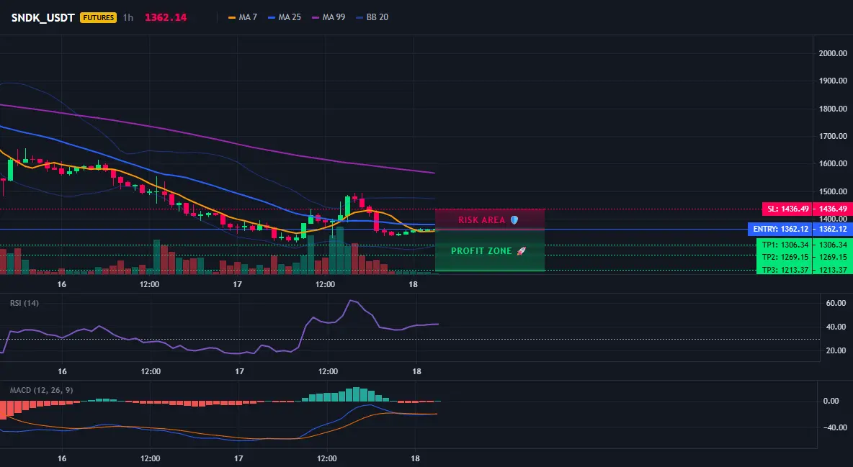853x467 pixels.
Task: Click the 2000.00 price axis label
Action: (833, 53)
